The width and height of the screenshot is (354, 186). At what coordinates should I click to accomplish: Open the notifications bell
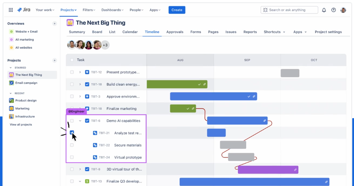[324, 10]
